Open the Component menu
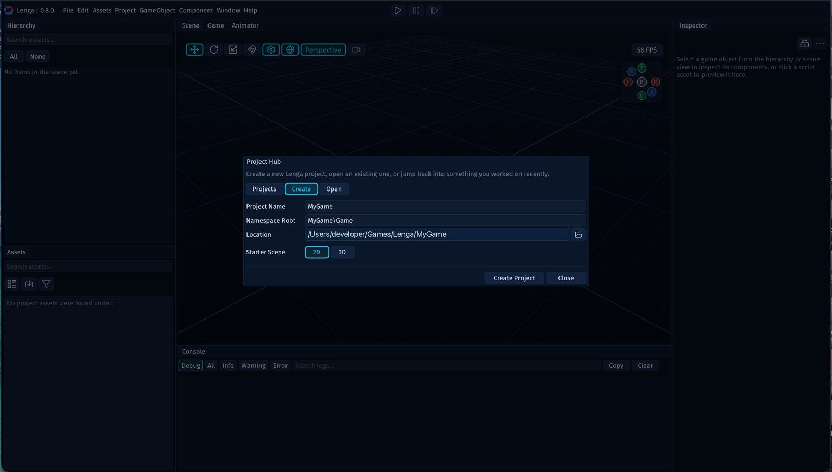This screenshot has width=832, height=472. click(196, 10)
